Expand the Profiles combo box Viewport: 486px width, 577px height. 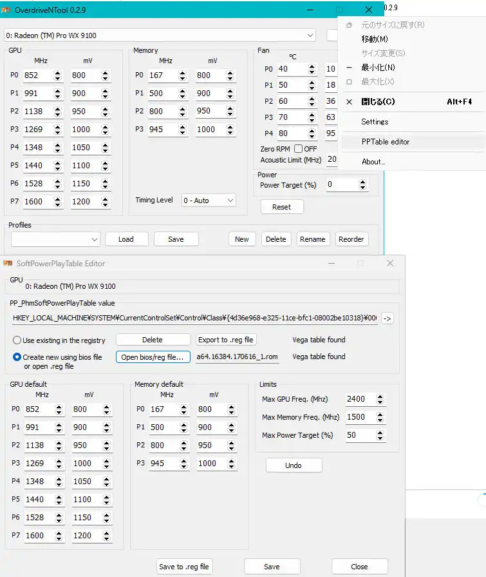95,240
